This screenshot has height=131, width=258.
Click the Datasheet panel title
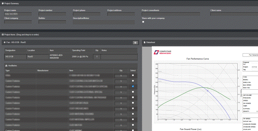(150, 42)
